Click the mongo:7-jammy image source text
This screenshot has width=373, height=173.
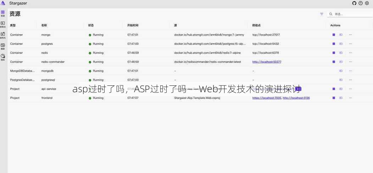point(209,35)
